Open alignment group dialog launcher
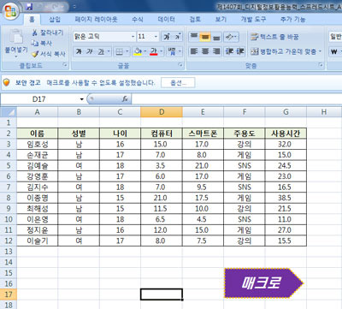 tap(321, 65)
